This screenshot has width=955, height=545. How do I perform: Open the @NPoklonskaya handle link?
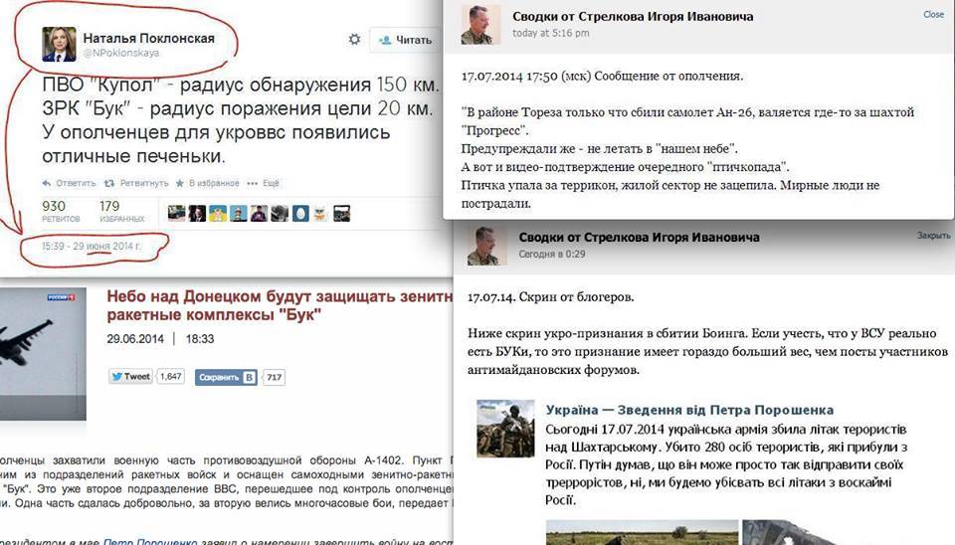(x=120, y=53)
